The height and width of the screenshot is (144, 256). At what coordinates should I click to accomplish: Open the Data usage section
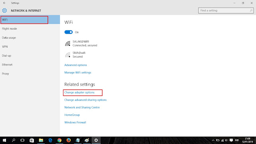[9, 38]
